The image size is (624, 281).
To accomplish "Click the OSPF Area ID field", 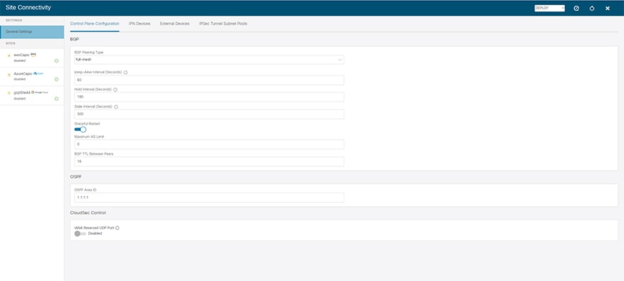I will tap(209, 197).
